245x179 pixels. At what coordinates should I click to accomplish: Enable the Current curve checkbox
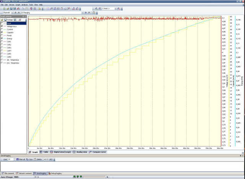pyautogui.click(x=2, y=29)
